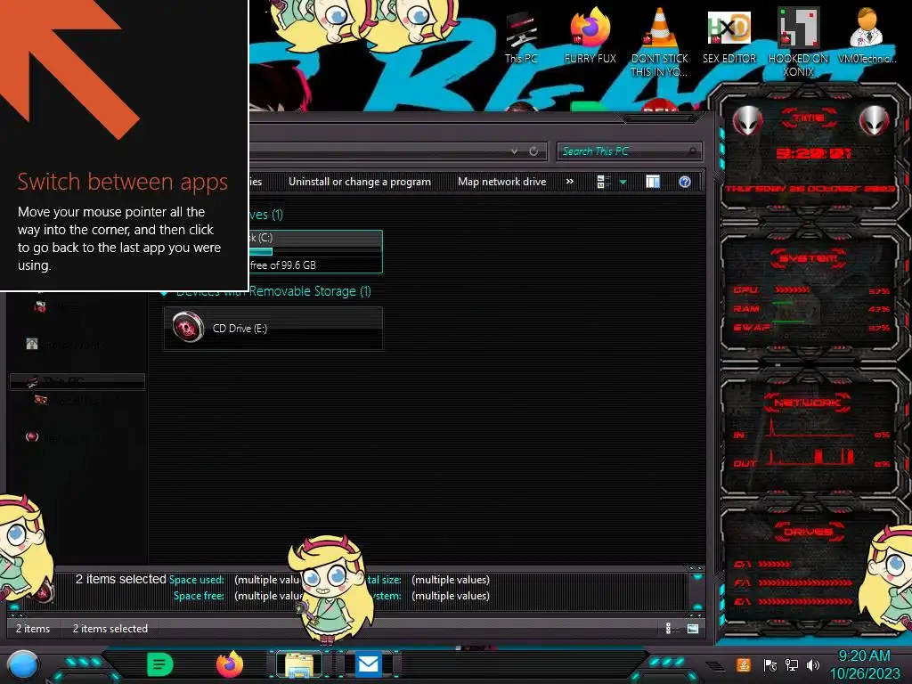Click the right alien head on the clock widget

(874, 121)
